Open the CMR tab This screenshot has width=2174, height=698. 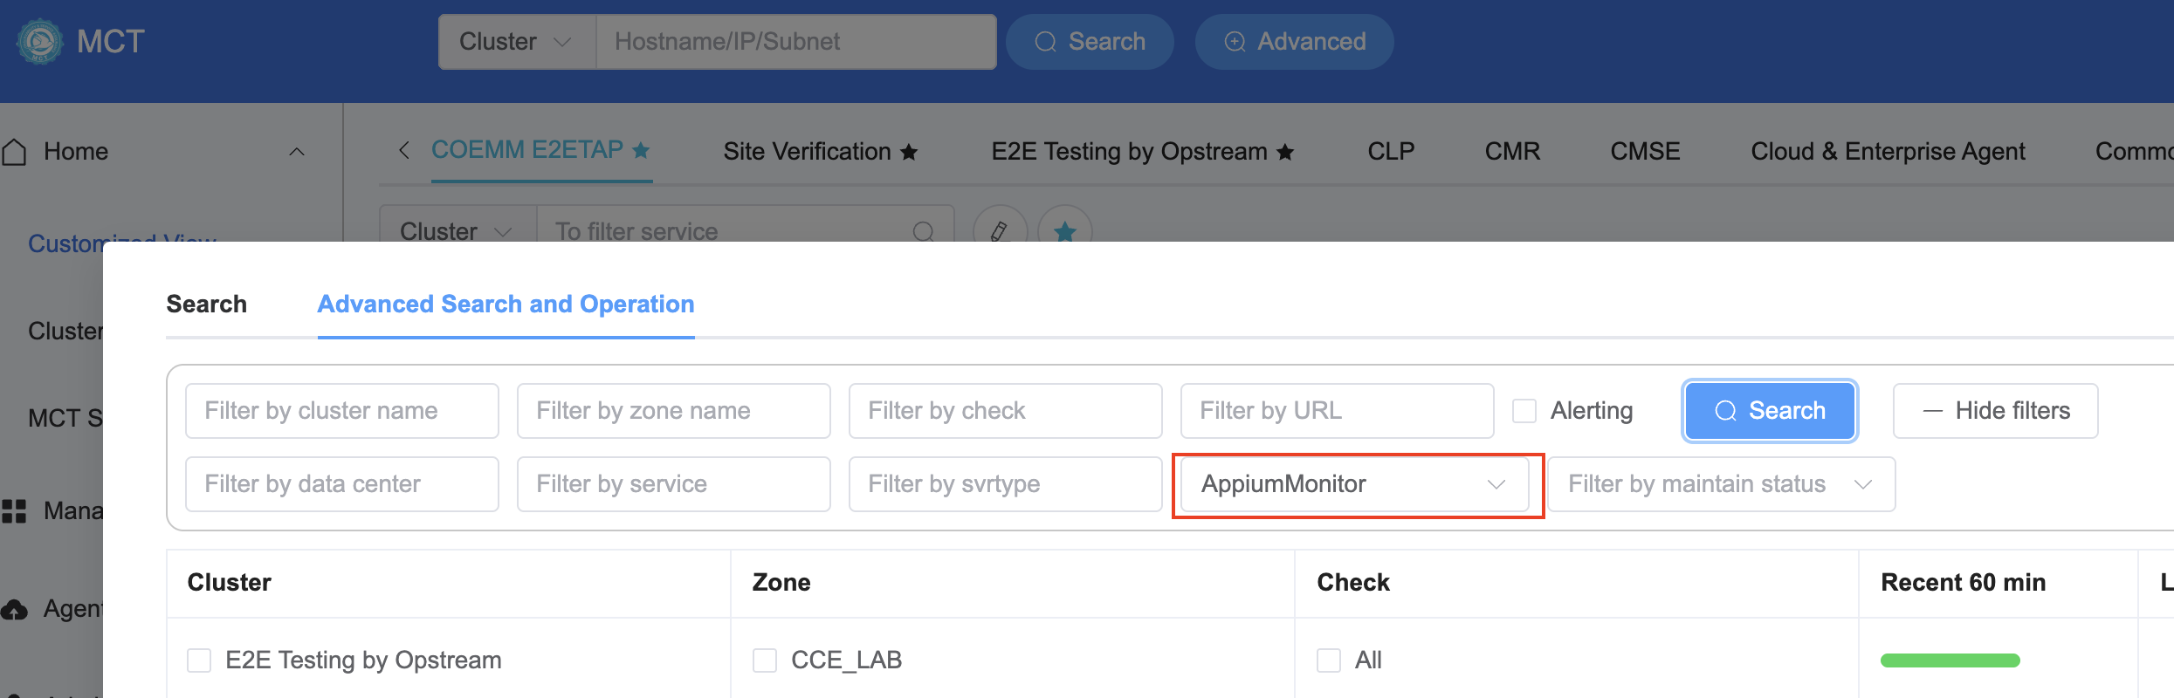1512,152
